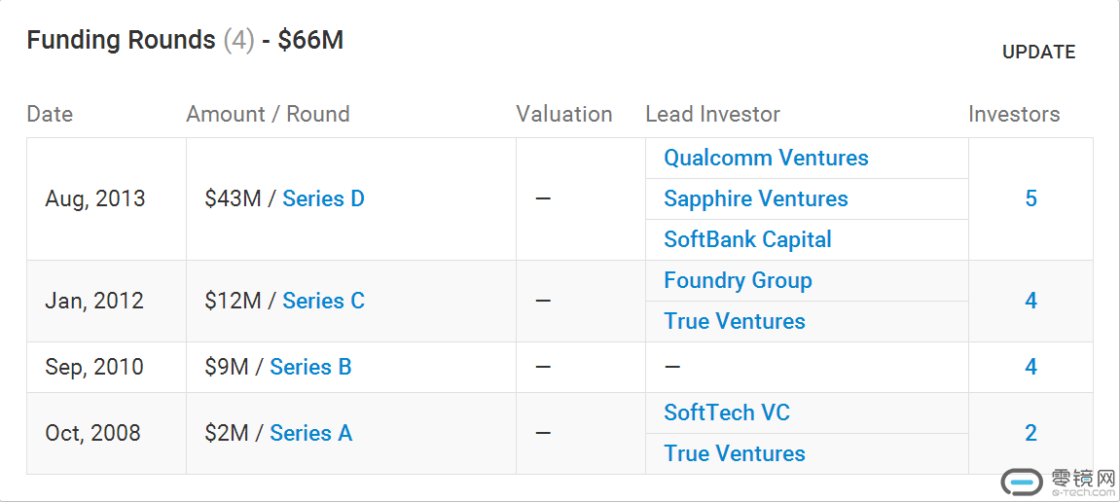Click the Funding Rounds heading
This screenshot has height=502, width=1120.
click(121, 40)
